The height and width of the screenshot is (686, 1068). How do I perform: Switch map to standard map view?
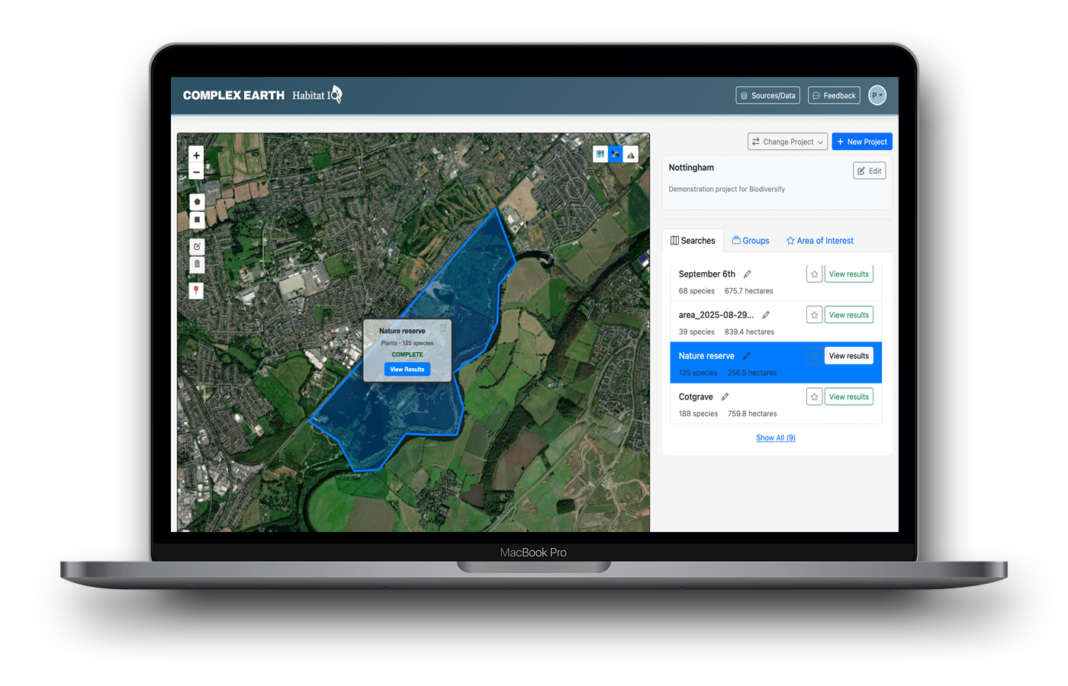600,154
